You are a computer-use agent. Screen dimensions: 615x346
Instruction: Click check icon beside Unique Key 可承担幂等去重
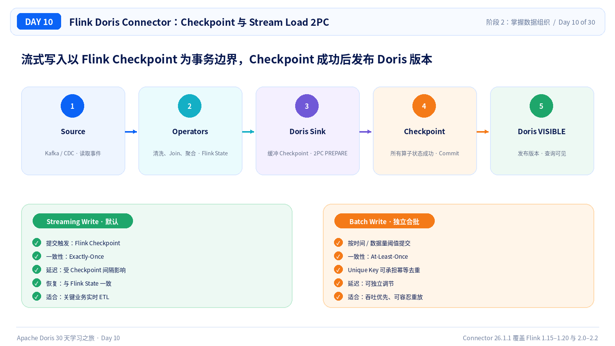tap(338, 269)
